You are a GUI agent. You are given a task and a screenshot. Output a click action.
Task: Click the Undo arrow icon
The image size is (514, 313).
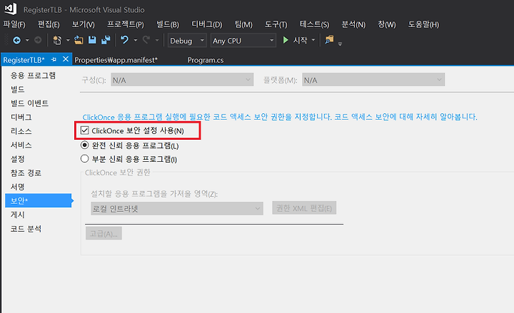(124, 40)
